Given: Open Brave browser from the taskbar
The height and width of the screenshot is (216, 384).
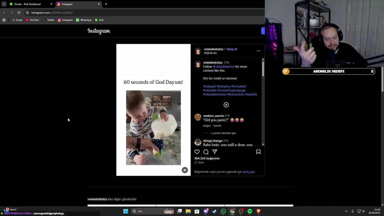Looking at the screenshot, I should pos(259,211).
